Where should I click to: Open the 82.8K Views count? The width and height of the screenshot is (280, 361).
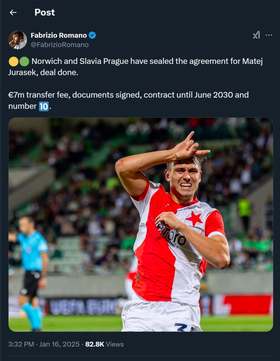pos(105,344)
